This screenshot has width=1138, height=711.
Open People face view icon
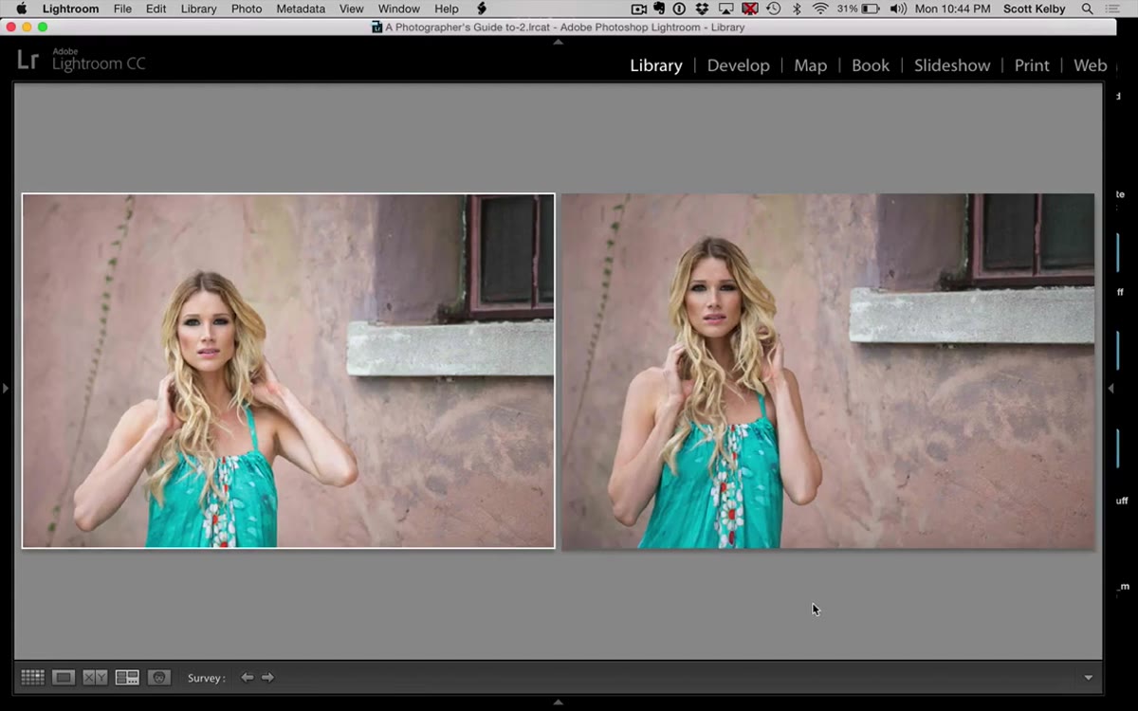click(159, 677)
